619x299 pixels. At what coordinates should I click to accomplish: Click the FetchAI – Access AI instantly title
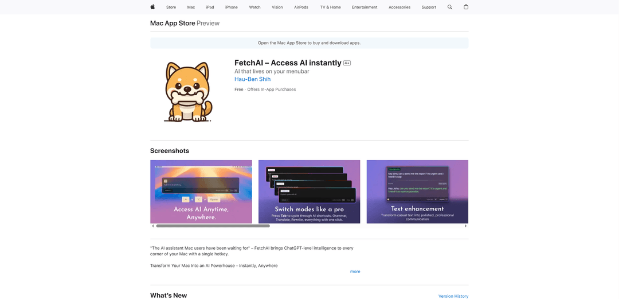288,63
